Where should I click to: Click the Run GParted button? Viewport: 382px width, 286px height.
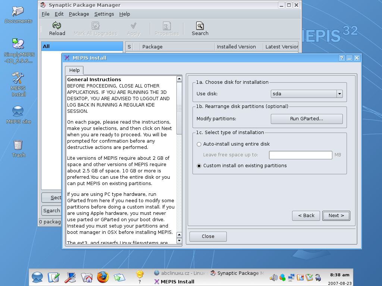pyautogui.click(x=306, y=119)
